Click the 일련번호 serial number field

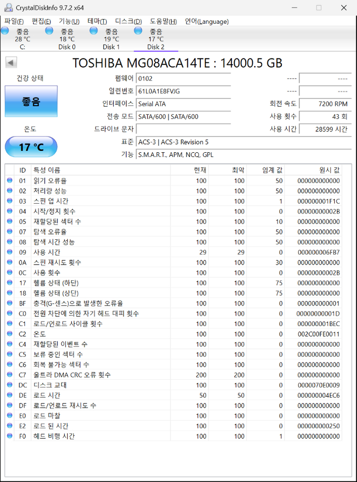(x=183, y=91)
